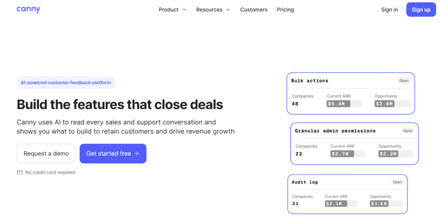Click the Audit log Open status tag
The width and height of the screenshot is (444, 224).
click(397, 182)
